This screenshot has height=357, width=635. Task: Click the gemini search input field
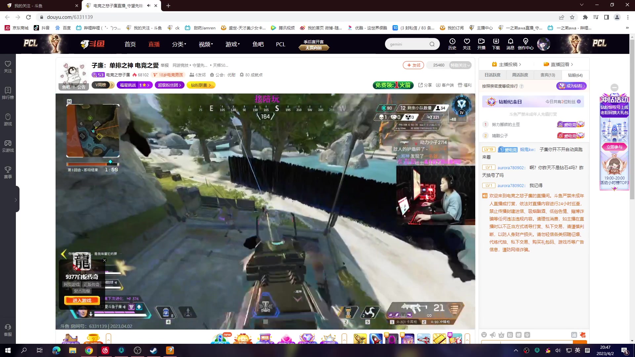407,44
